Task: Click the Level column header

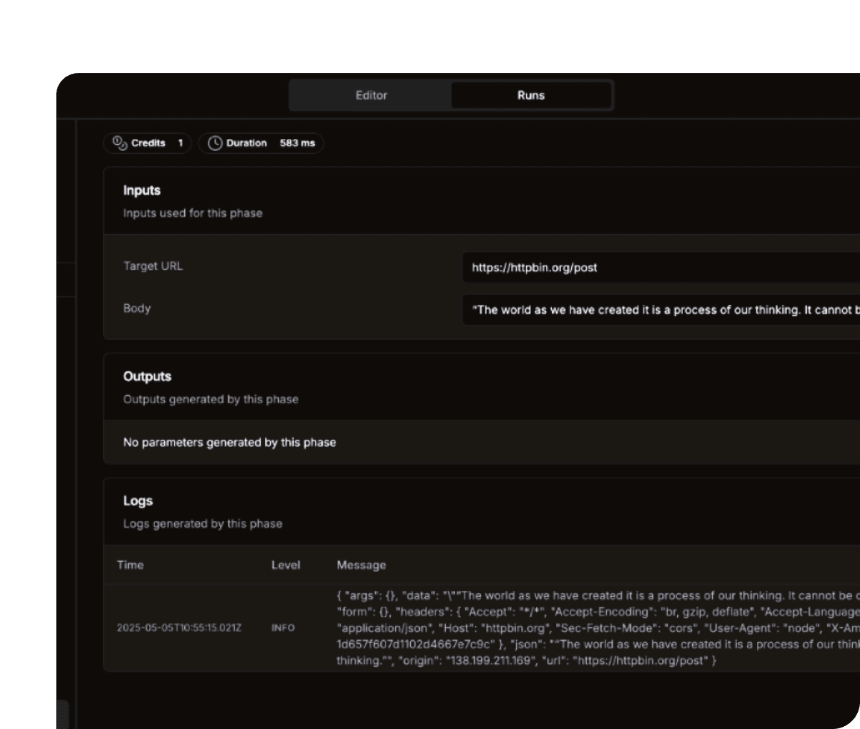Action: [x=285, y=565]
